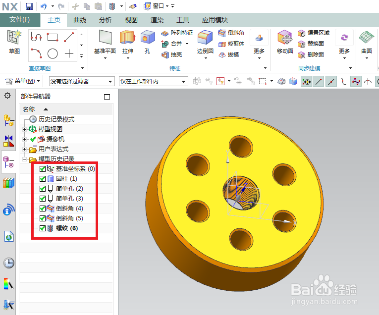
Task: Select the circle sketch tool
Action: coord(53,53)
